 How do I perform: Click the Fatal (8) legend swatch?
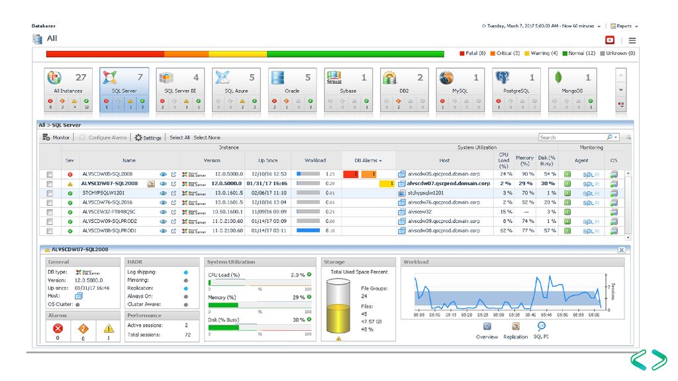tap(461, 54)
